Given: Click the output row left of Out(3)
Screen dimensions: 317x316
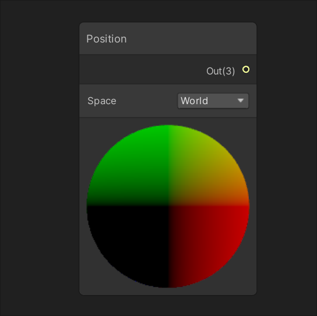Looking at the screenshot, I should 142,69.
